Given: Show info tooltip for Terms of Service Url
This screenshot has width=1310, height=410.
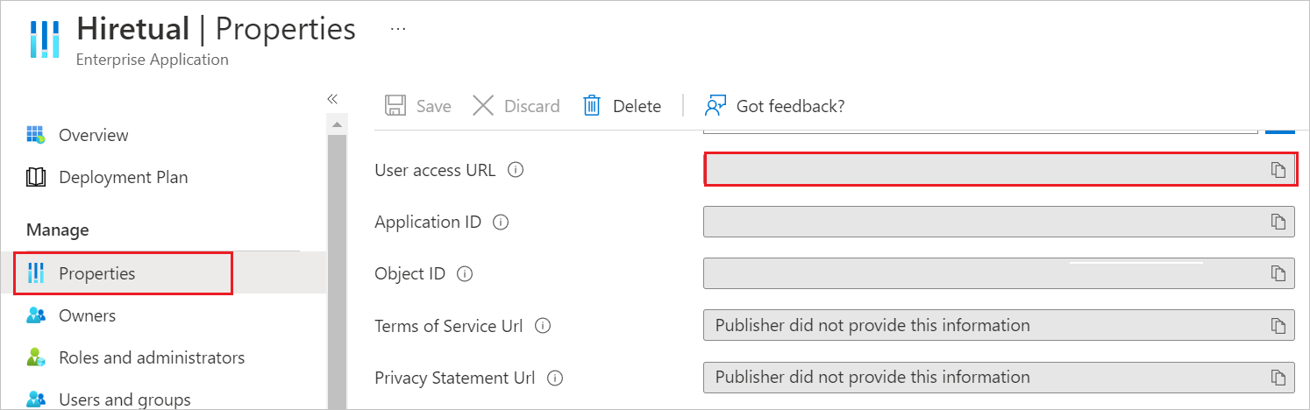Looking at the screenshot, I should click(x=543, y=326).
